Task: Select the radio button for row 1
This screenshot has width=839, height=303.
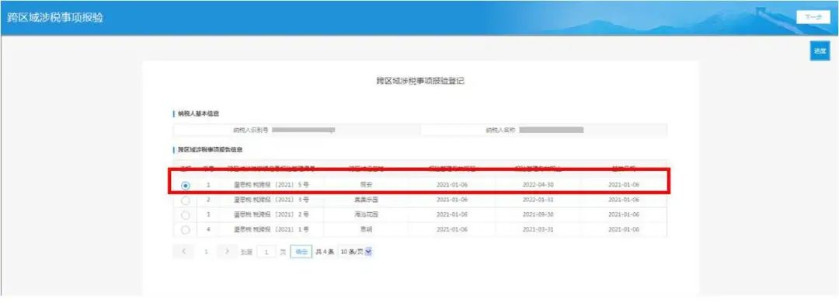Action: click(x=185, y=185)
